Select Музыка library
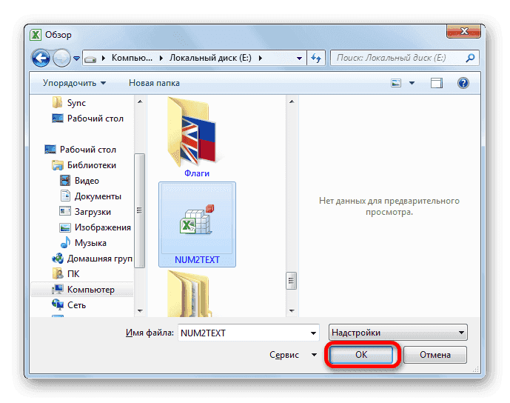The height and width of the screenshot is (403, 510). tap(83, 243)
